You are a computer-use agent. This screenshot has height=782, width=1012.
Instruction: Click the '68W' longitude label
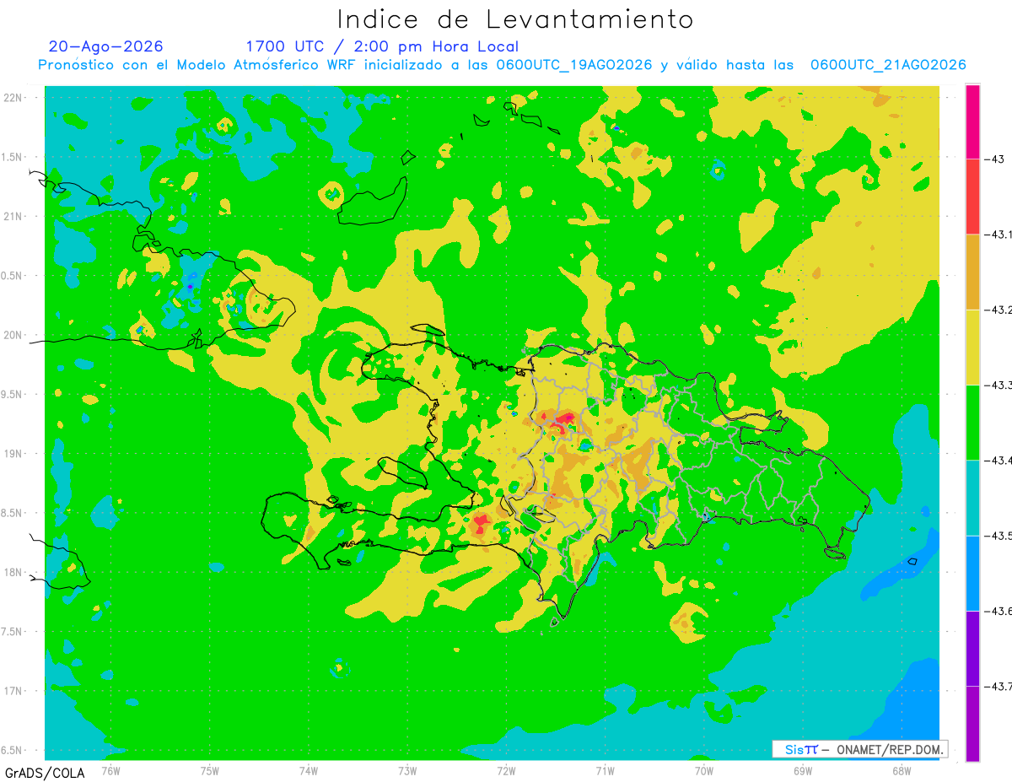coord(901,770)
